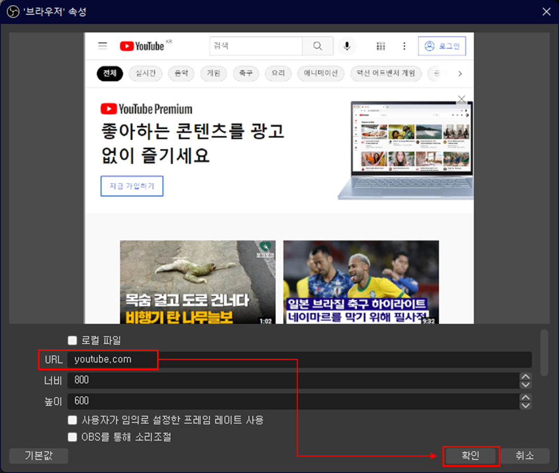
Task: Select the 전체 category chip
Action: [x=110, y=73]
